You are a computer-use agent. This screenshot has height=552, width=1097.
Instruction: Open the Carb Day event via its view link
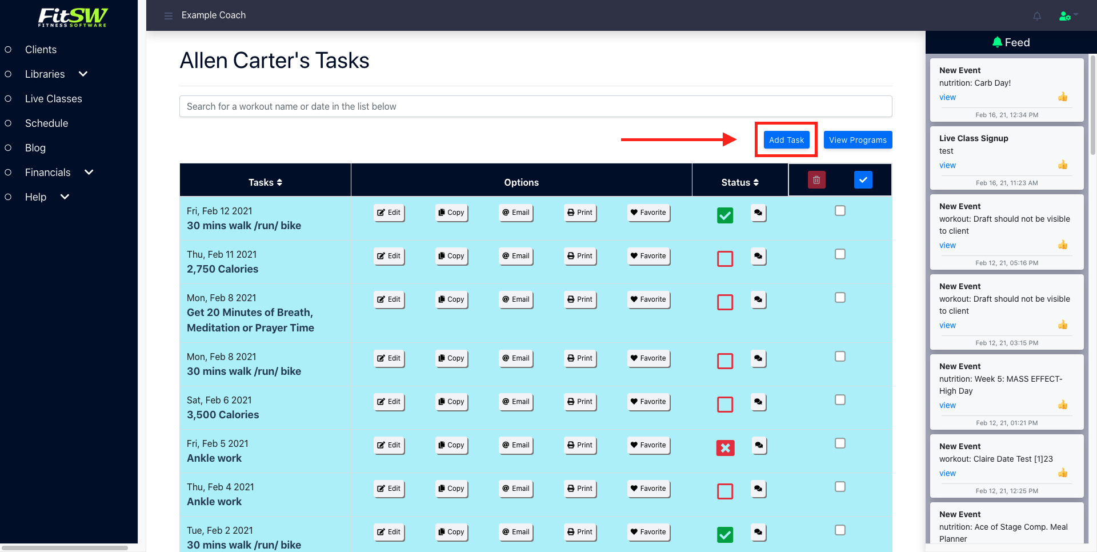point(947,97)
